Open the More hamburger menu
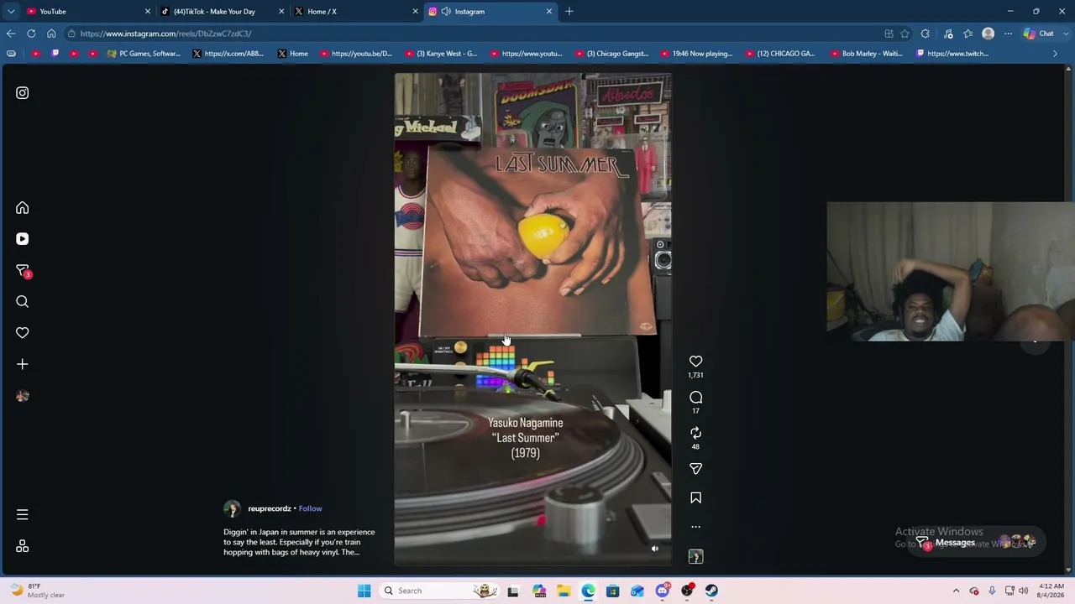This screenshot has height=604, width=1075. tap(23, 514)
